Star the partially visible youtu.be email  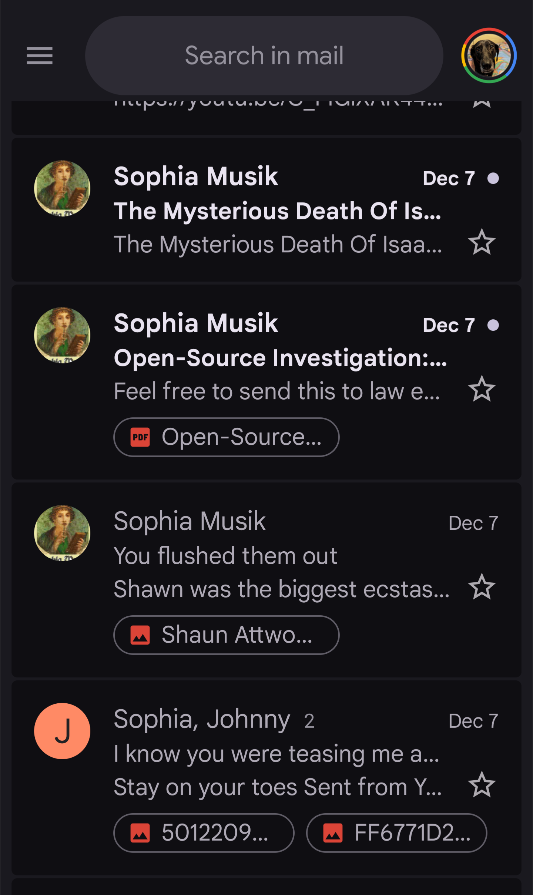[x=482, y=104]
